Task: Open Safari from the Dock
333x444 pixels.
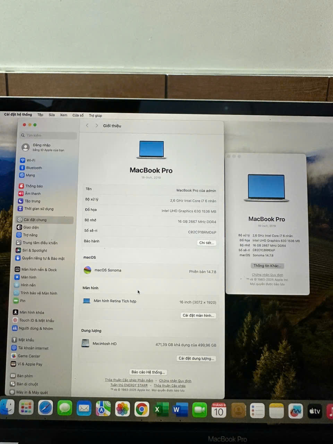Action: tap(45, 408)
